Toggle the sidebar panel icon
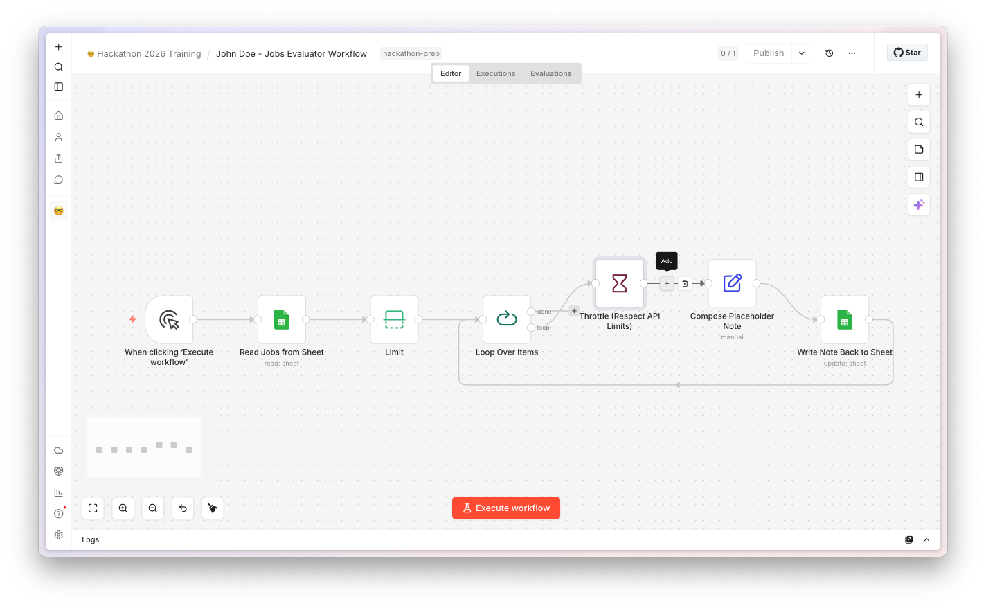986x608 pixels. click(x=59, y=87)
